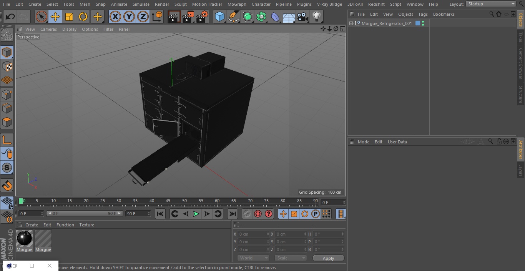Open the Scale mode dropdown

pos(291,258)
